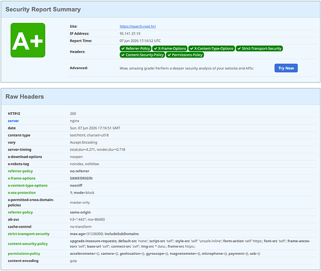Click the permissions-policy raw header name
321x271 pixels.
click(x=24, y=254)
